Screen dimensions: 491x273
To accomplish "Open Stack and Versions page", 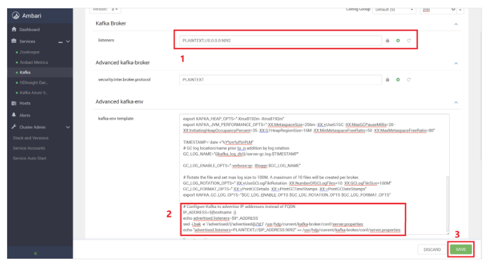I will (x=30, y=138).
